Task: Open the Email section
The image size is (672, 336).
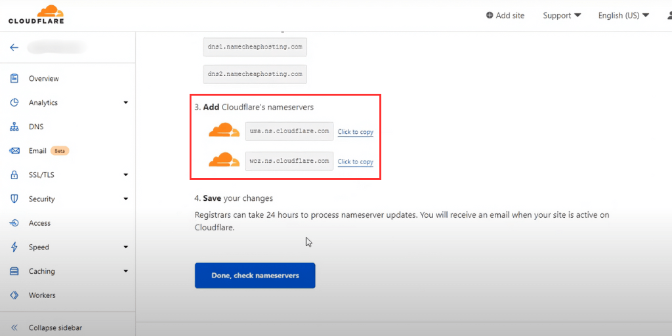Action: (37, 151)
